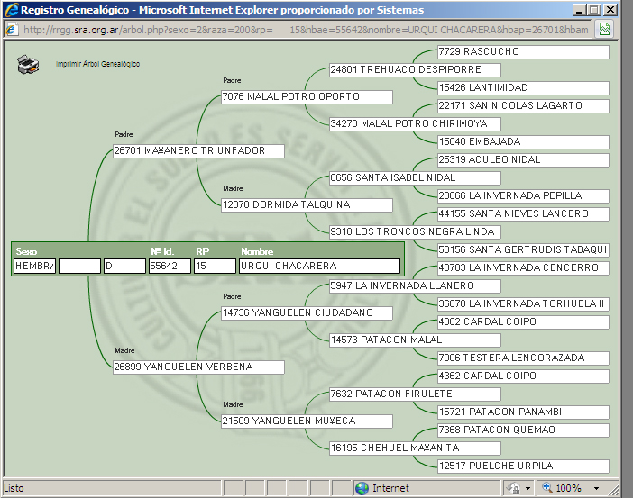
Task: Open ancestor 7729 RASCUCHO
Action: click(x=522, y=52)
